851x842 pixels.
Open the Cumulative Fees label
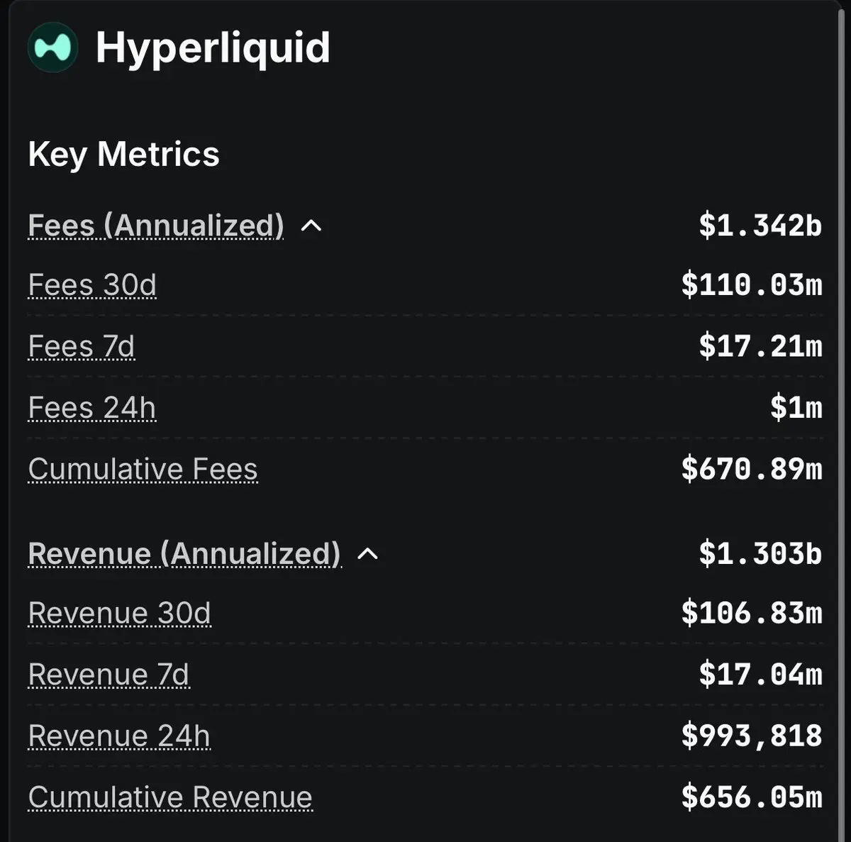[x=143, y=470]
